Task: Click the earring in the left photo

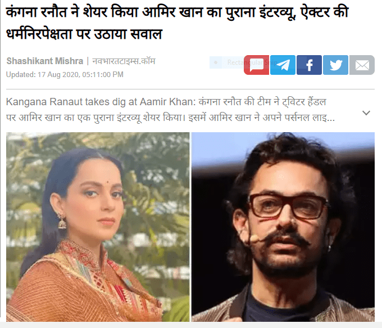Action: tap(62, 221)
